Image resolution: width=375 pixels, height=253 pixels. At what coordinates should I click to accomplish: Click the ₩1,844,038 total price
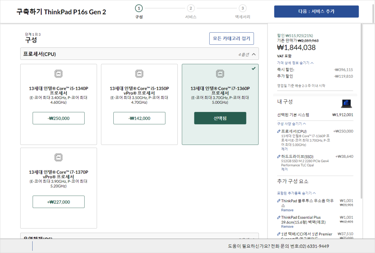[296, 48]
